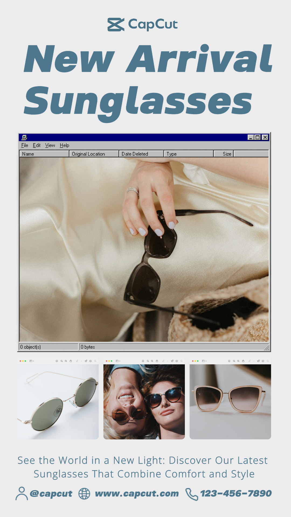Click search icon in two women window
This screenshot has height=517, width=291.
[181, 361]
